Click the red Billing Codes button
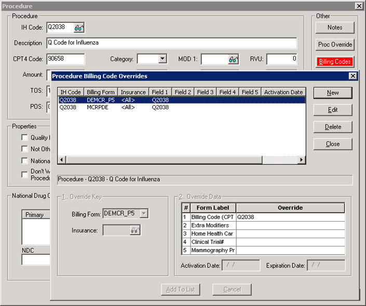 coord(335,62)
